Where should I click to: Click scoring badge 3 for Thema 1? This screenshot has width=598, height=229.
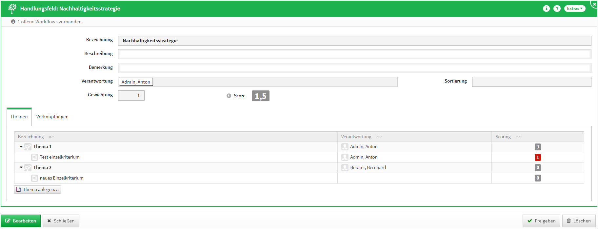(538, 147)
